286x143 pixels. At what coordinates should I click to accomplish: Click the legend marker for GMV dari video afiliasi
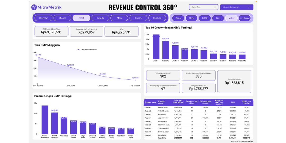(x=78, y=50)
